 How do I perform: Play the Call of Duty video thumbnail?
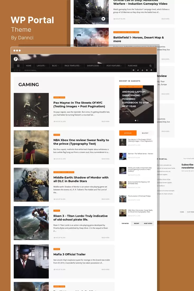(103, 19)
